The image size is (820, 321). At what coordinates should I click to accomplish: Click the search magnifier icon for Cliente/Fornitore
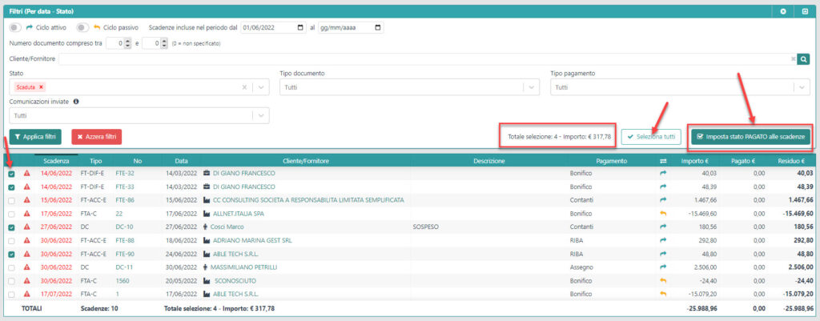(x=803, y=58)
